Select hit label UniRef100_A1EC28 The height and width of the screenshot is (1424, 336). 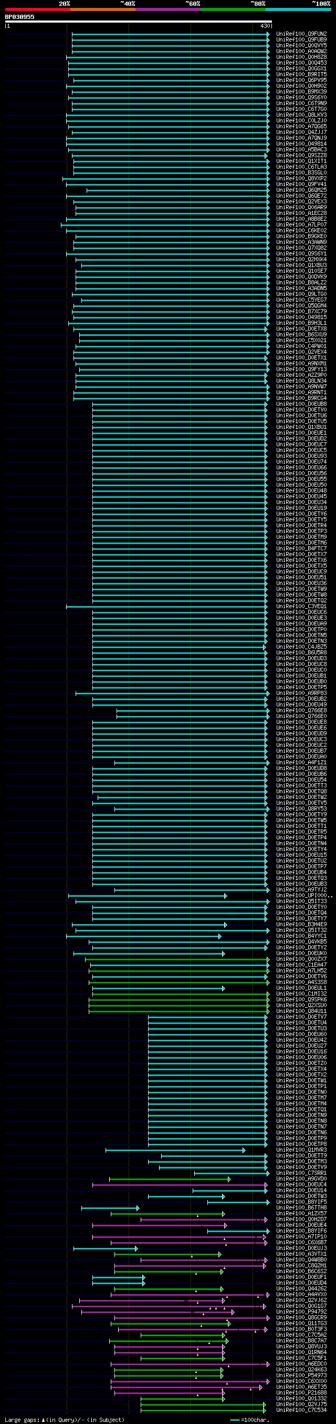[301, 213]
